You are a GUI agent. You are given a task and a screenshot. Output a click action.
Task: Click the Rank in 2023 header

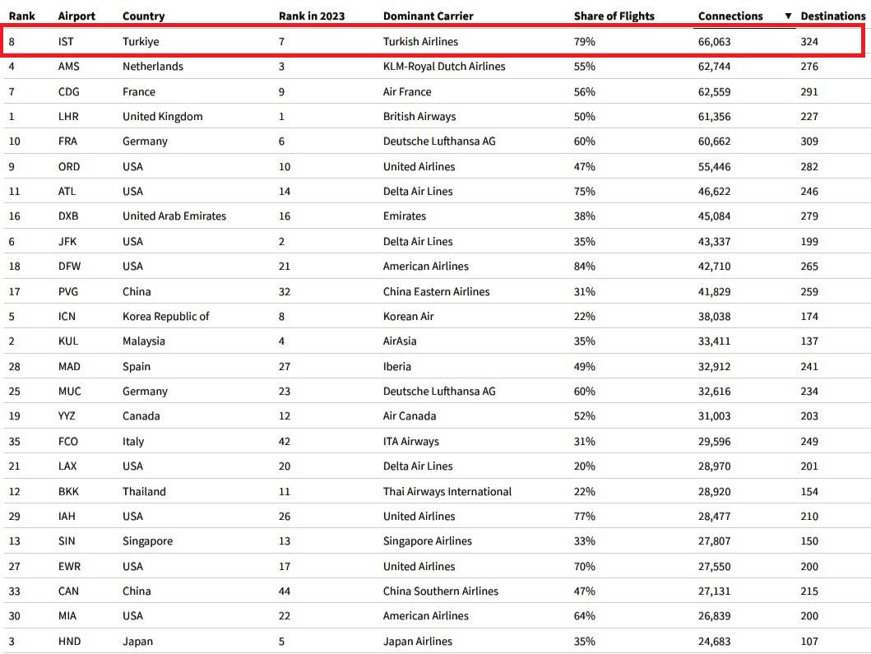312,16
